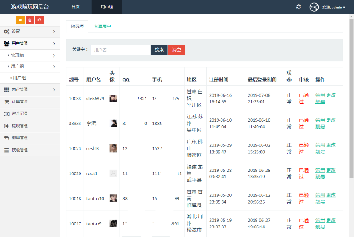Switch to the 普通用户 tab
The width and height of the screenshot is (354, 237).
tap(102, 26)
